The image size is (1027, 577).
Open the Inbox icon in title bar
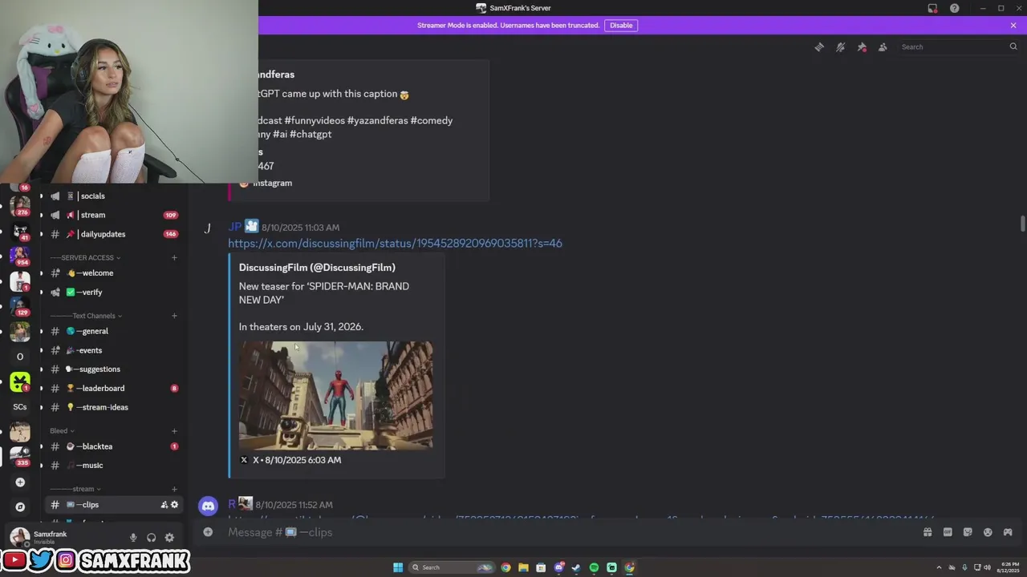932,8
